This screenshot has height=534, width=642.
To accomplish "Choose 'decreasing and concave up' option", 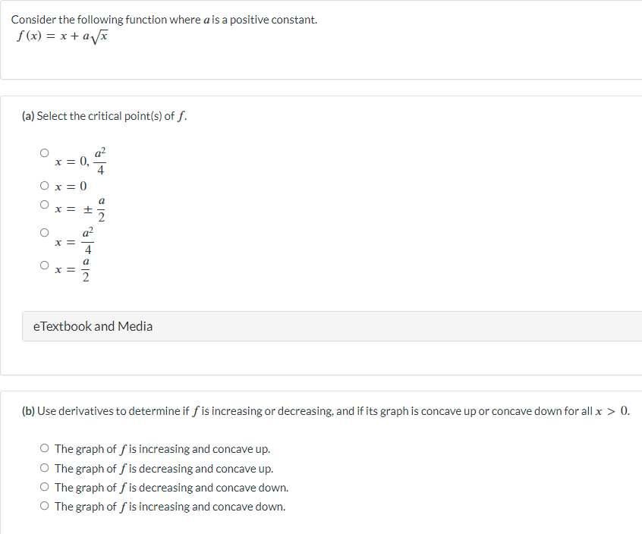I will click(44, 467).
